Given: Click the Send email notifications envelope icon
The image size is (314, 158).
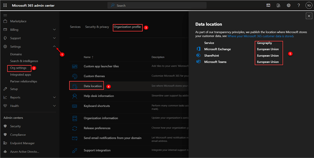Looking at the screenshot, I should (75, 138).
